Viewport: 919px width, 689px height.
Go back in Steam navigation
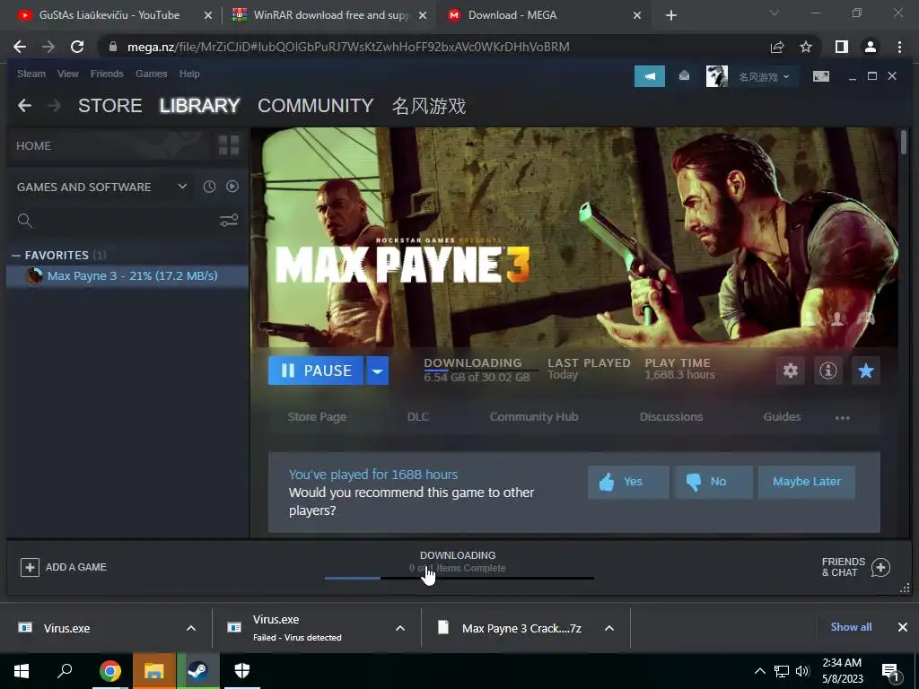(24, 106)
